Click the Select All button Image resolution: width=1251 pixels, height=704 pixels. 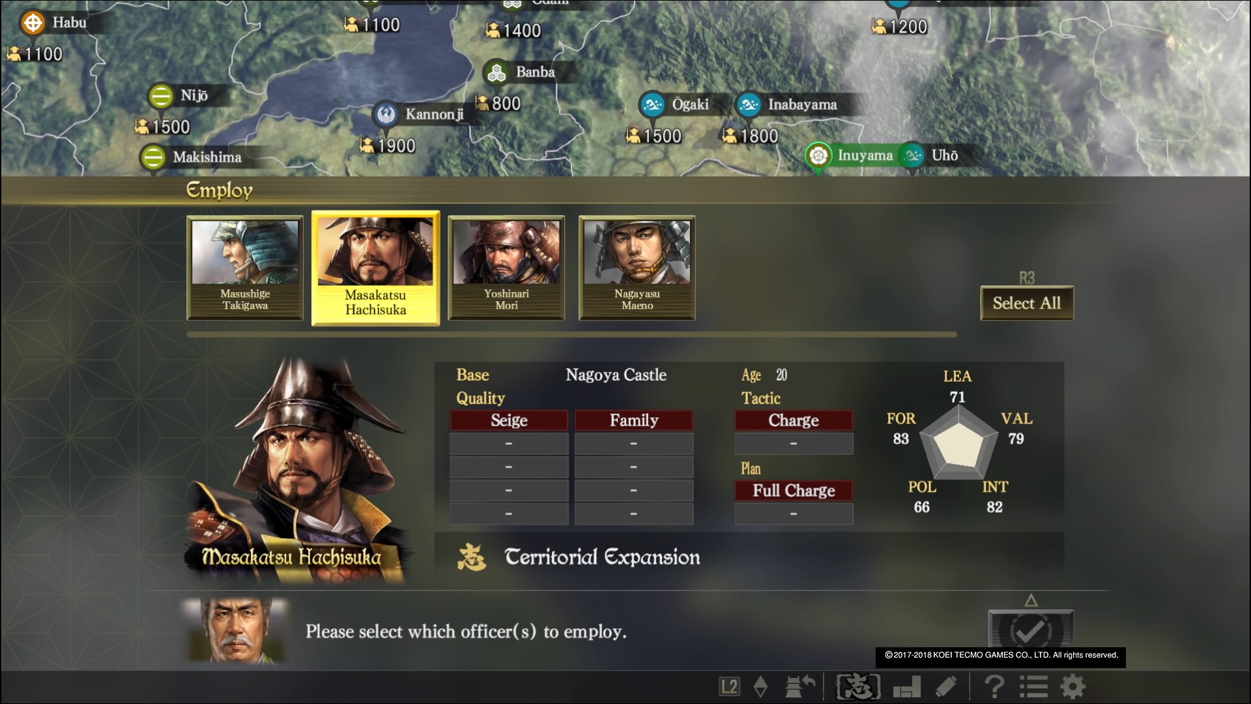tap(1027, 303)
